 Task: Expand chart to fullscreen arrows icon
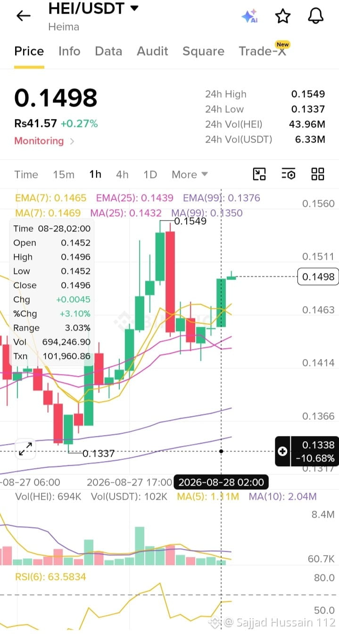pos(25,449)
